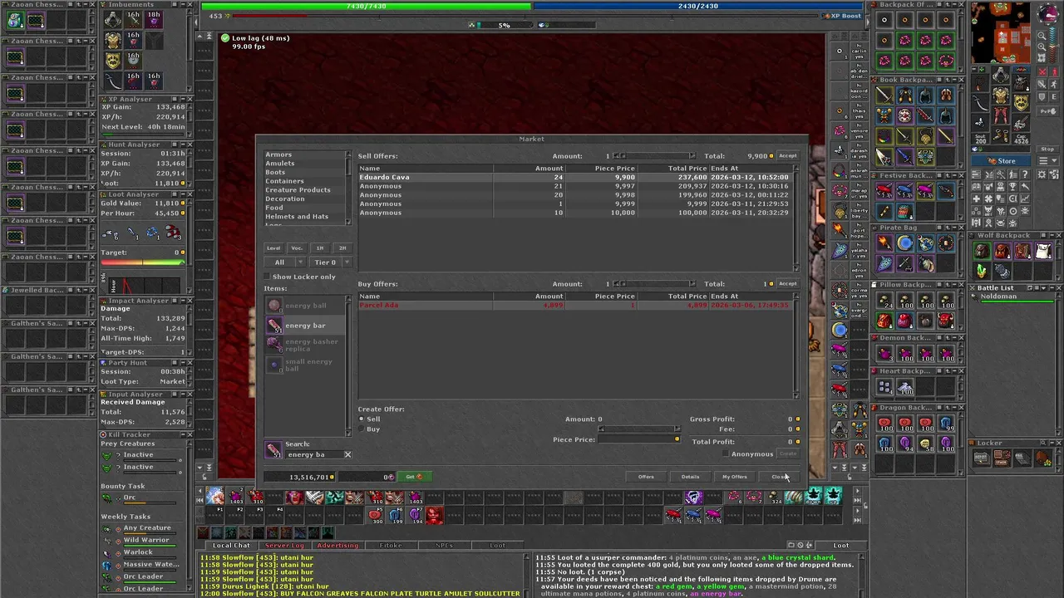Open the Store

click(x=1001, y=160)
